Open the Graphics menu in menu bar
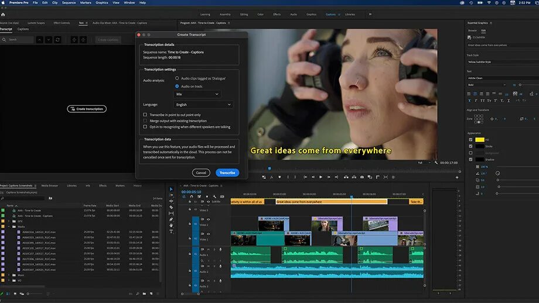Screen dimensions: 539x303 tap(102, 2)
